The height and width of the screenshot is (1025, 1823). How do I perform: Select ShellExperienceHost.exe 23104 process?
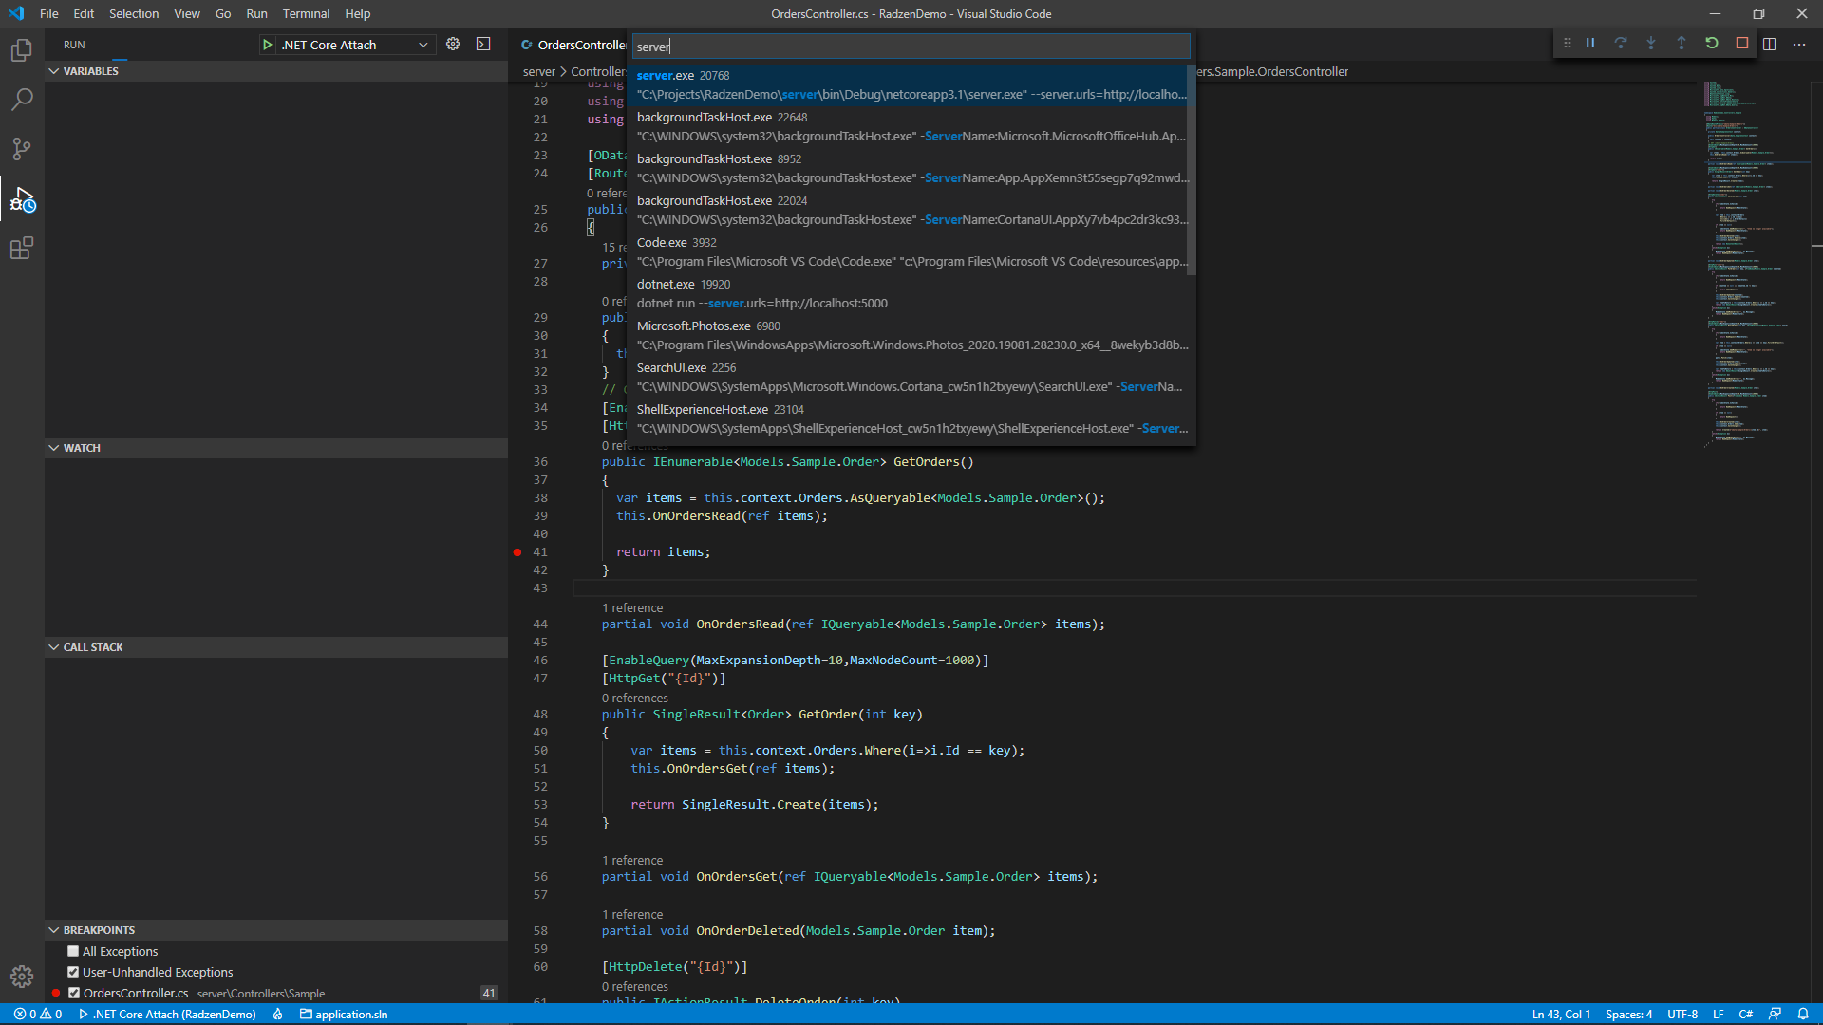click(x=907, y=419)
